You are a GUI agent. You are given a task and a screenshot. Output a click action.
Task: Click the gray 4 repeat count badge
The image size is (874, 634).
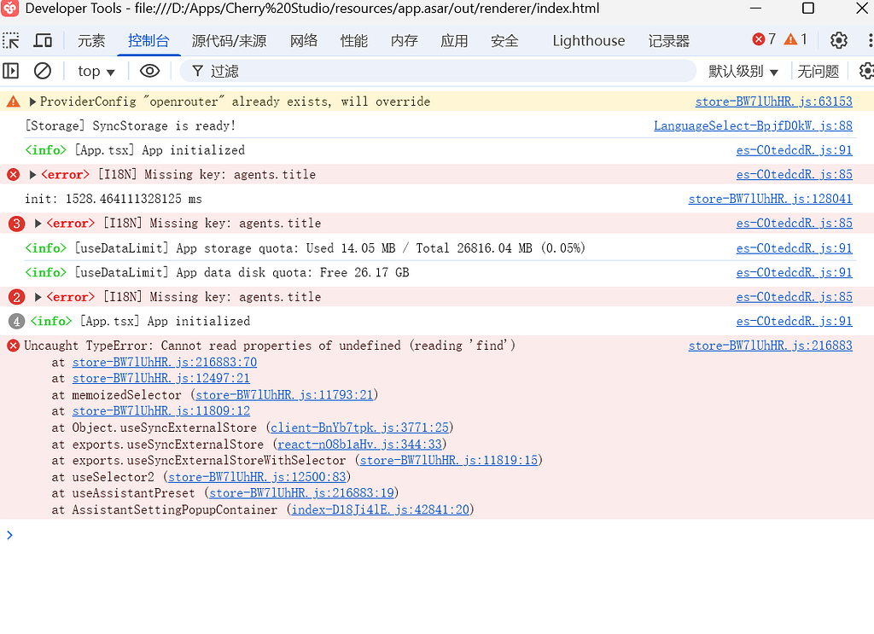(16, 322)
